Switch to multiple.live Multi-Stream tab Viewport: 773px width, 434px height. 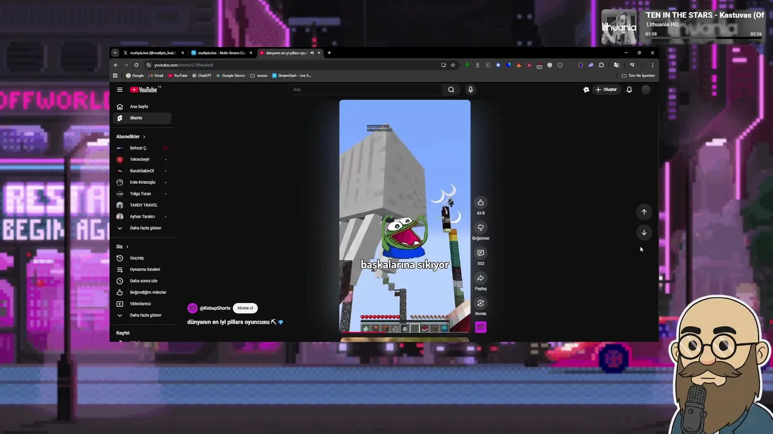(222, 53)
